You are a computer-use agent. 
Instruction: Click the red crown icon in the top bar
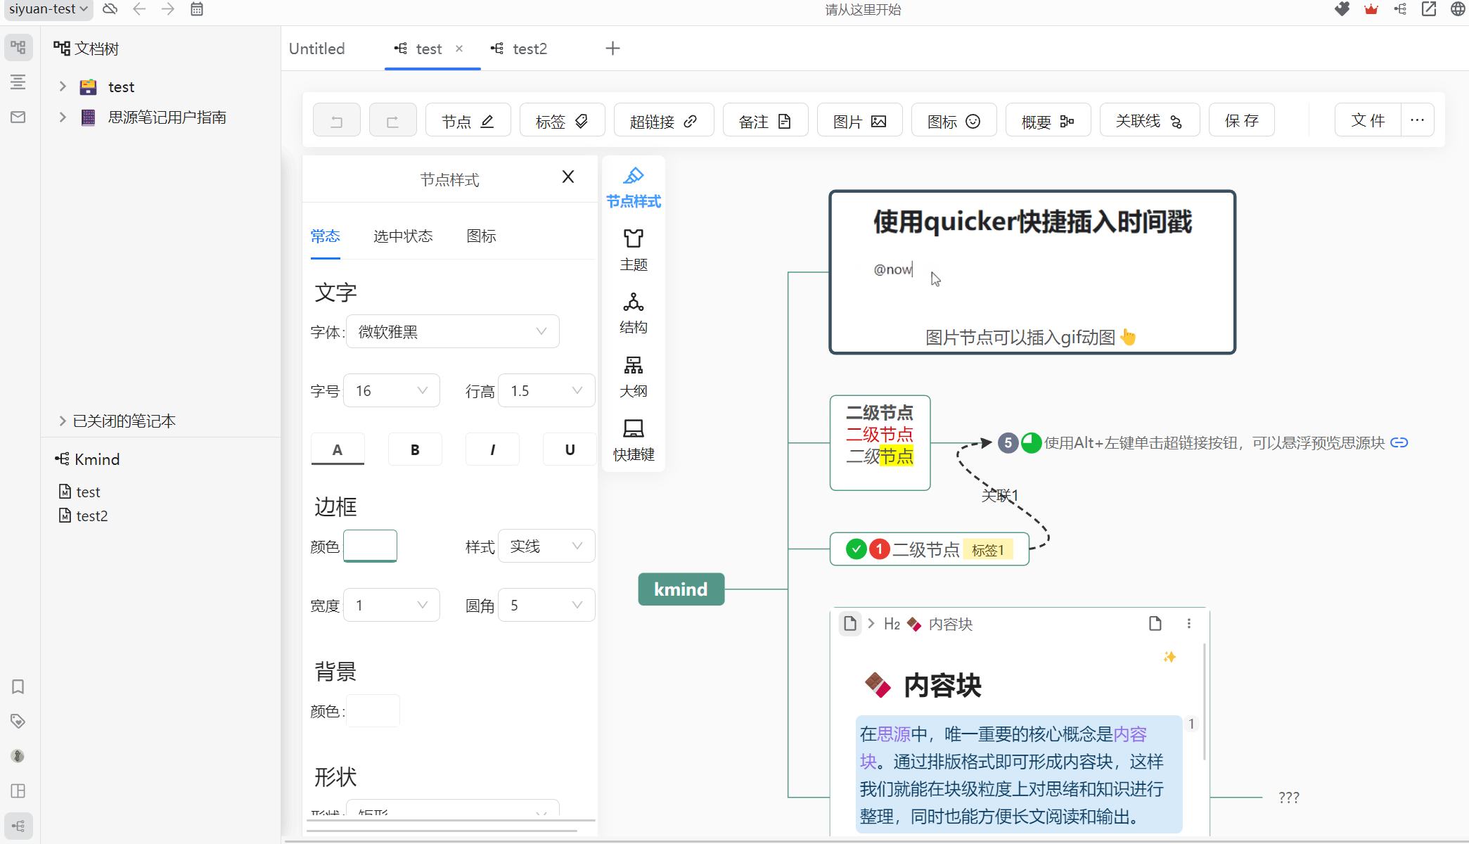1371,9
